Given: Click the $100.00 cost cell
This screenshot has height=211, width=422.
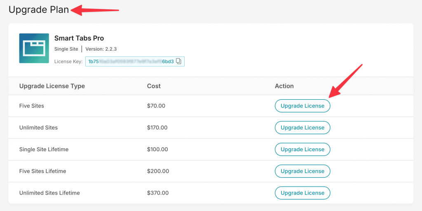Looking at the screenshot, I should [x=157, y=149].
